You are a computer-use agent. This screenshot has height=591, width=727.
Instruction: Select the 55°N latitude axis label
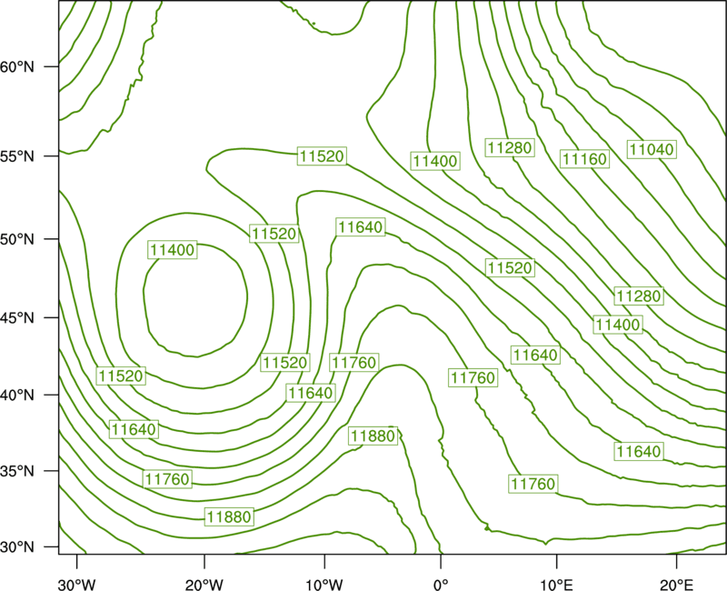click(x=17, y=156)
